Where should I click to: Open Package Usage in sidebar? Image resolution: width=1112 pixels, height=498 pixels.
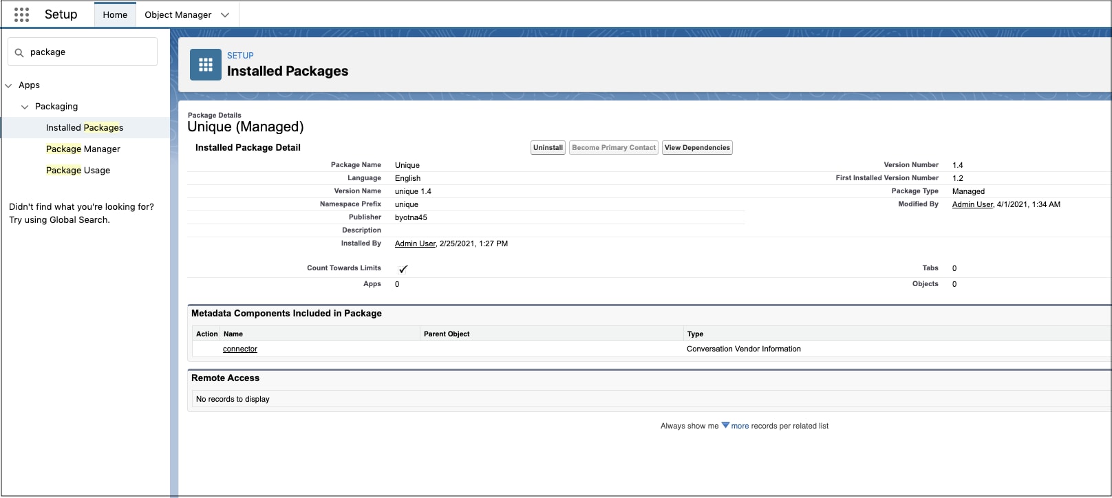coord(78,171)
